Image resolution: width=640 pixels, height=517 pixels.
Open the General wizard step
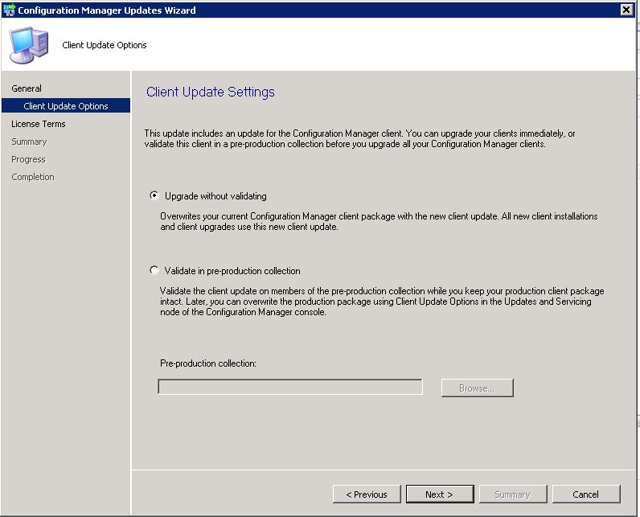tap(27, 88)
